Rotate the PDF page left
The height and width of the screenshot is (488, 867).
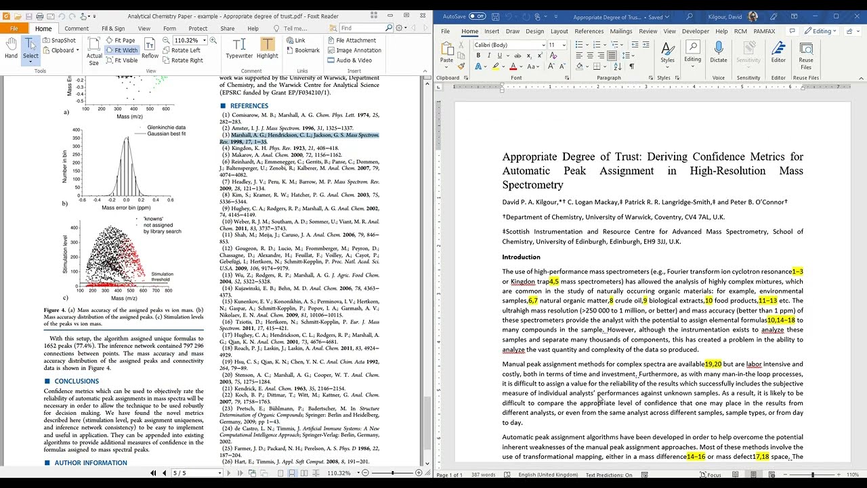pyautogui.click(x=181, y=50)
